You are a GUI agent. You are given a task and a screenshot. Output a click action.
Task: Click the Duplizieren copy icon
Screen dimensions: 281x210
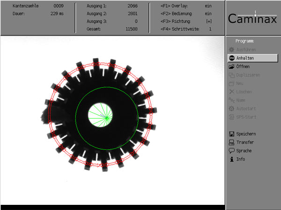(x=231, y=75)
